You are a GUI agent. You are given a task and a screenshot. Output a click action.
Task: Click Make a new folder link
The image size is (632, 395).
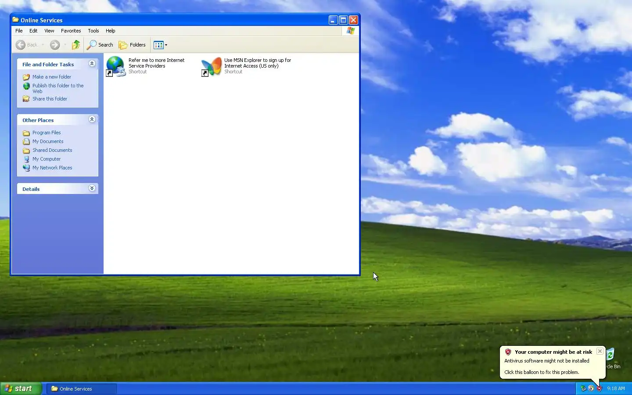[x=52, y=77]
